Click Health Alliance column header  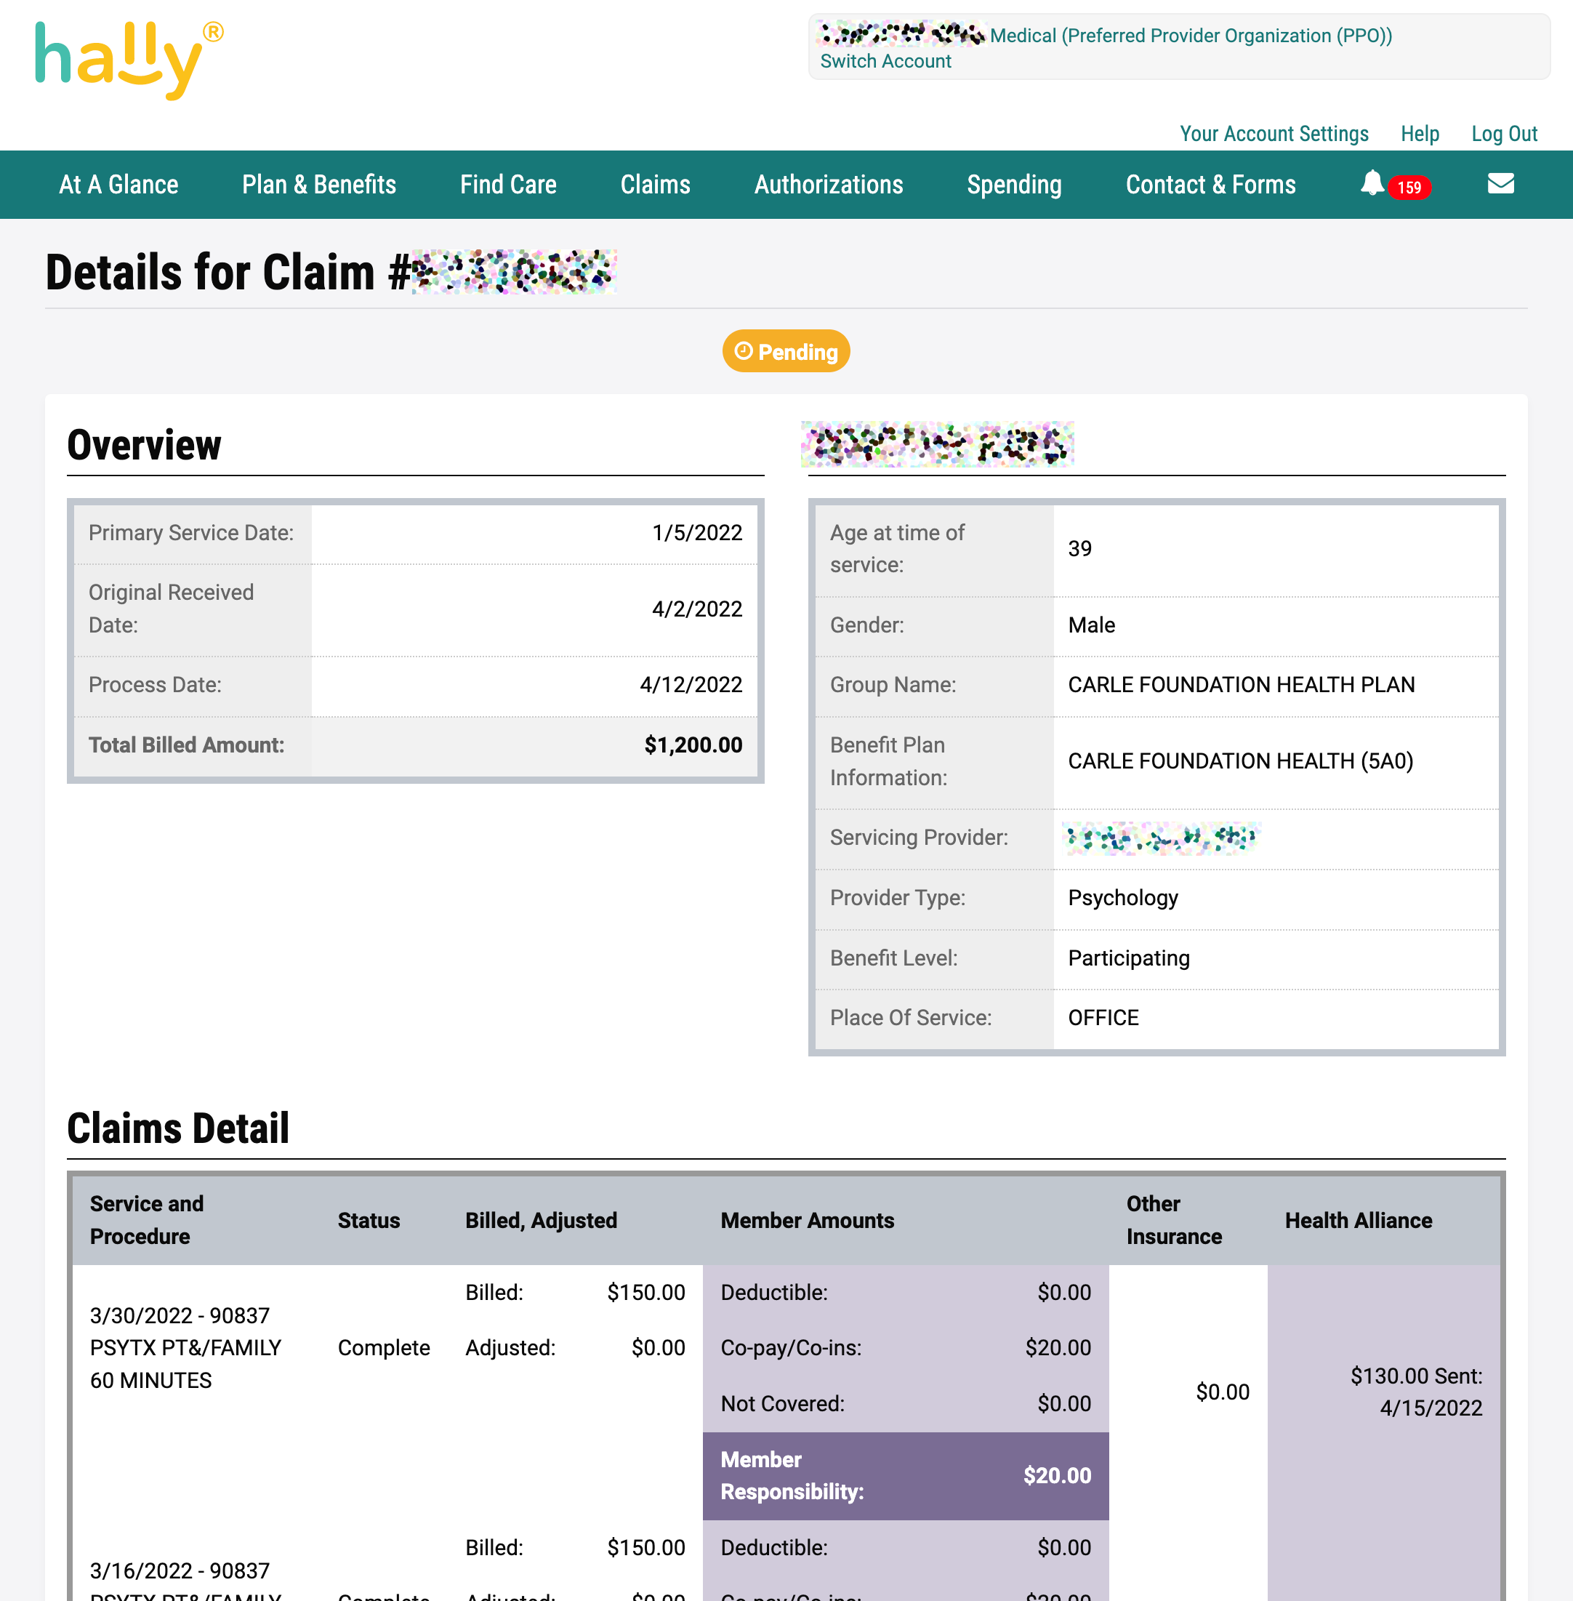point(1357,1221)
